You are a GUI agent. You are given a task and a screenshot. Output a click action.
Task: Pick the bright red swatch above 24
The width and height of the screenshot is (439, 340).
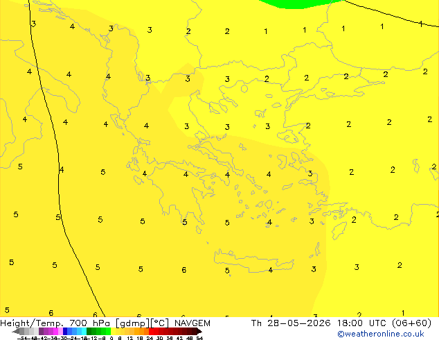(151, 331)
